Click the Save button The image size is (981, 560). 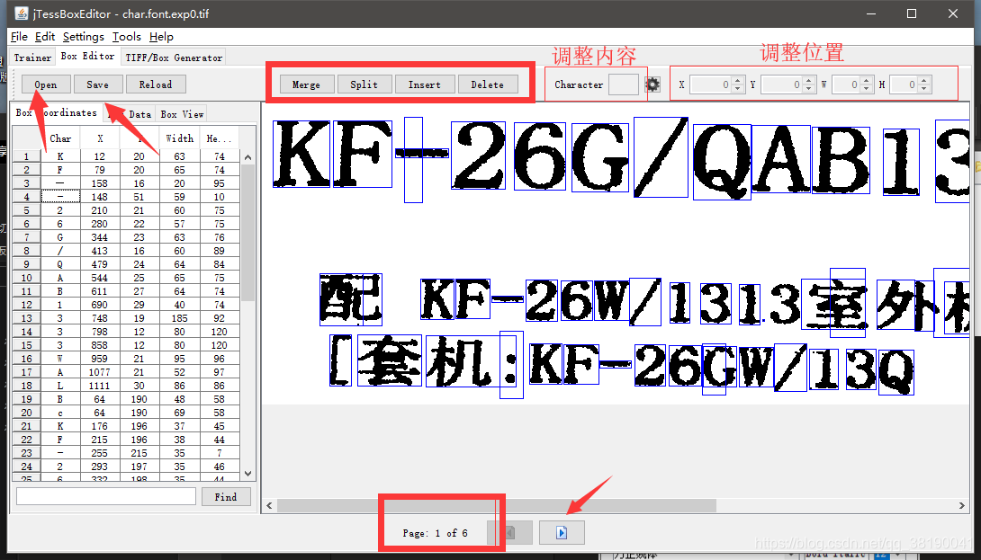(x=97, y=84)
